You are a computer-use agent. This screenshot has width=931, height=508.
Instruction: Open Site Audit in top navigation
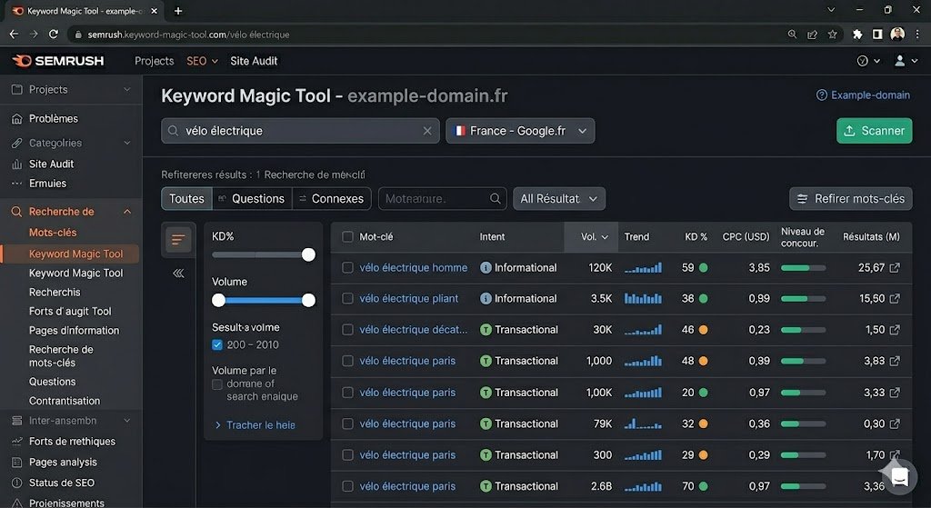point(254,61)
